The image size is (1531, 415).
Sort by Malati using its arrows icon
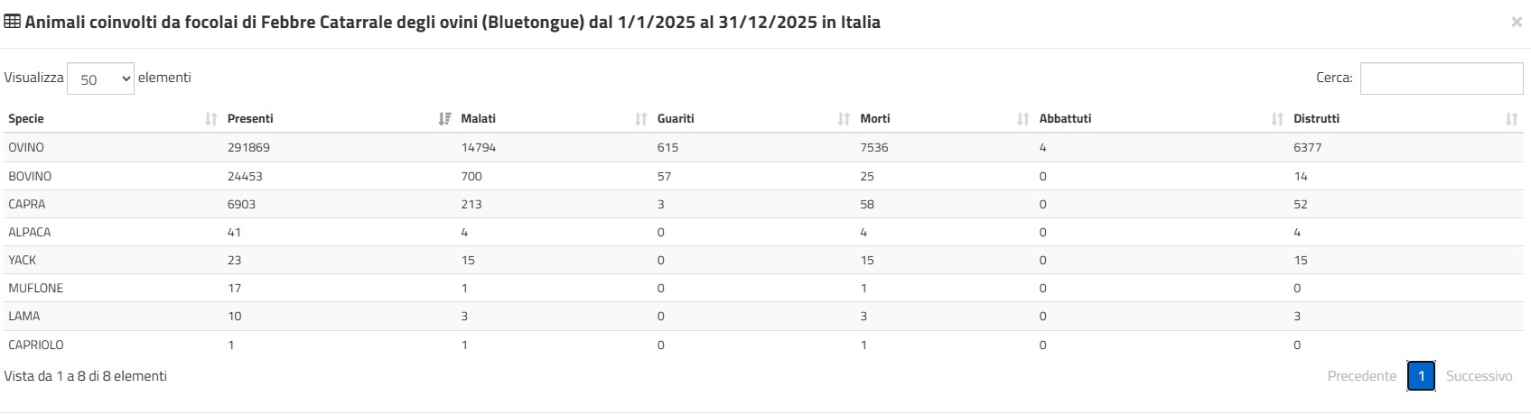(x=641, y=119)
